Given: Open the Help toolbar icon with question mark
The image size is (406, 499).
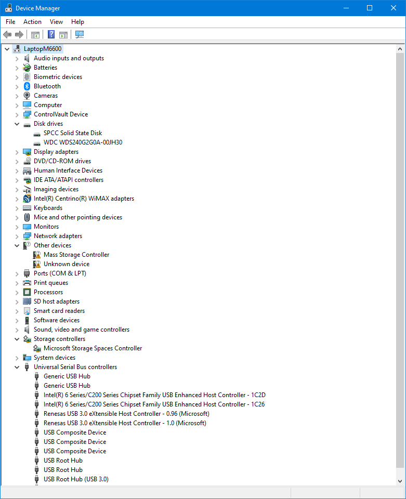Looking at the screenshot, I should click(51, 34).
